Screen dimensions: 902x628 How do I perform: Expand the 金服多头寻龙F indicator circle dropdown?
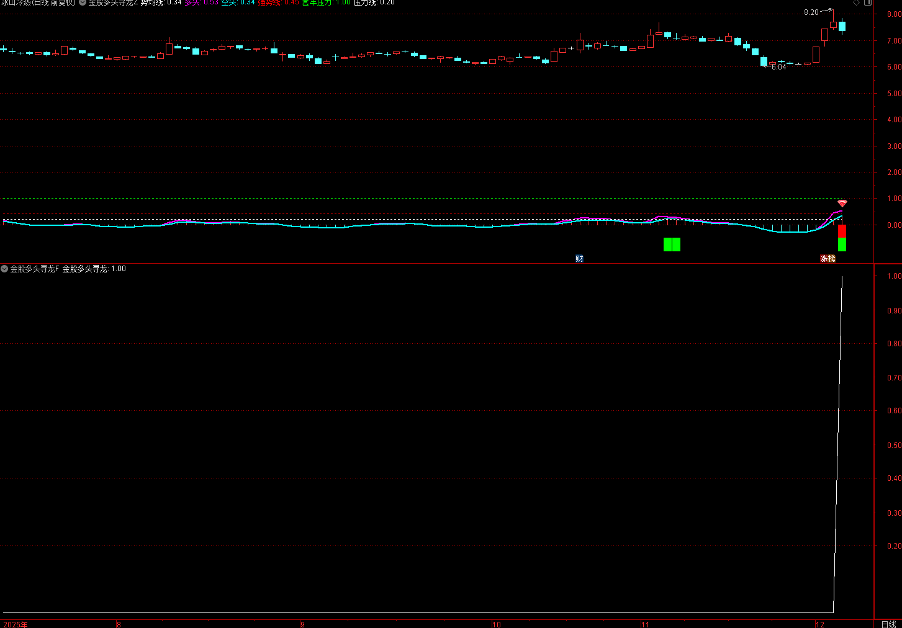coord(4,269)
